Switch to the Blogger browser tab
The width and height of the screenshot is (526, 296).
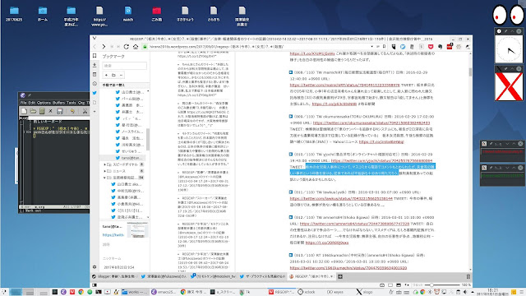pos(114,276)
